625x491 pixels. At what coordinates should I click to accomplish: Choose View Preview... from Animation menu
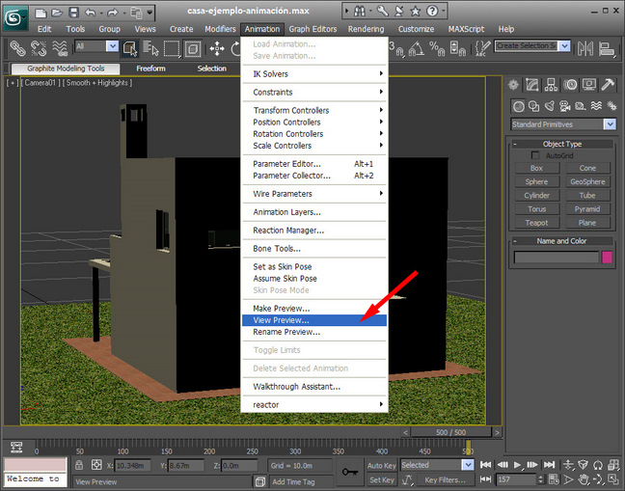tap(281, 320)
